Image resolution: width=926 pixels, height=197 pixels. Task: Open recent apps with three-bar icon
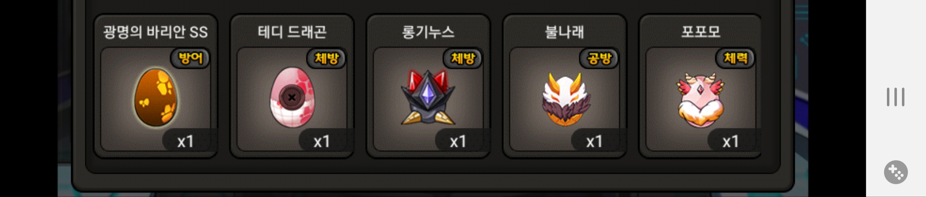[x=895, y=97]
